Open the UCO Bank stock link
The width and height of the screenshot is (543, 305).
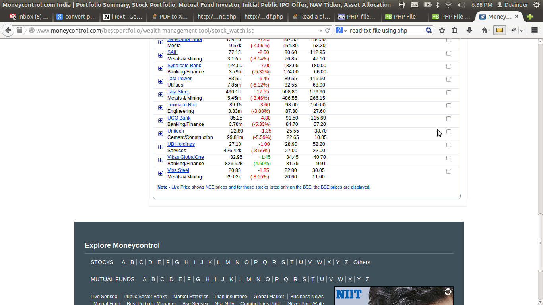tap(179, 118)
